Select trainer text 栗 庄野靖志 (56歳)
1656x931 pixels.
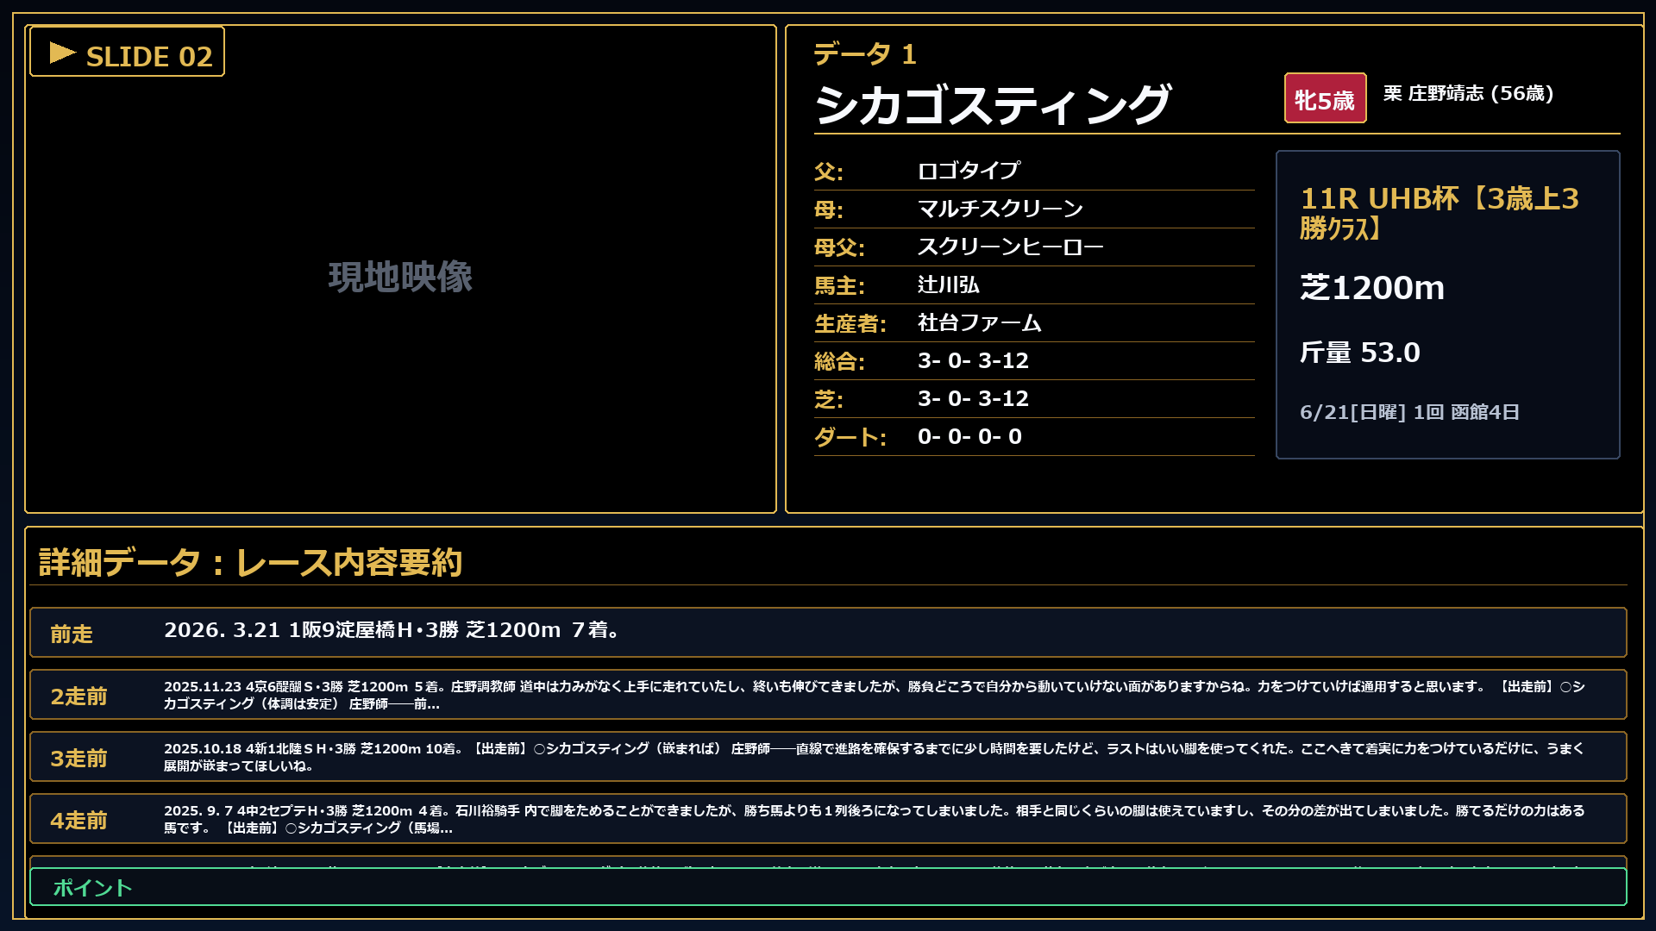coord(1468,93)
